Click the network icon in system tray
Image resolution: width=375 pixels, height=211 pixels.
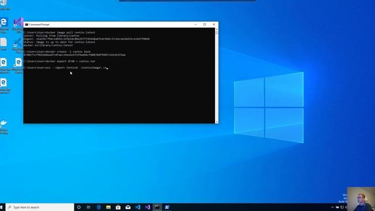click(x=342, y=207)
